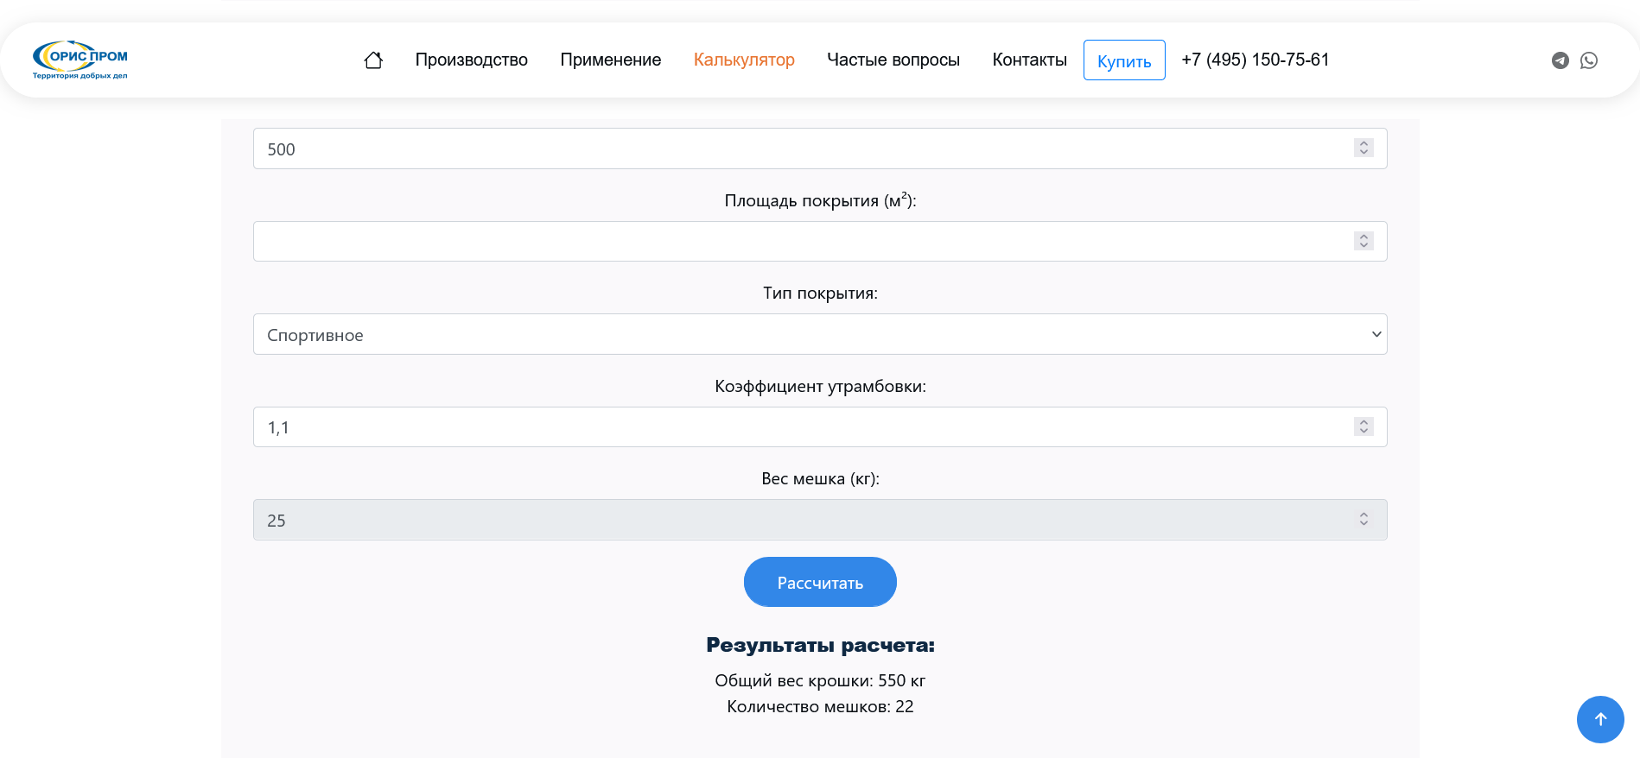
Task: Click the home icon in navigation
Action: [373, 60]
